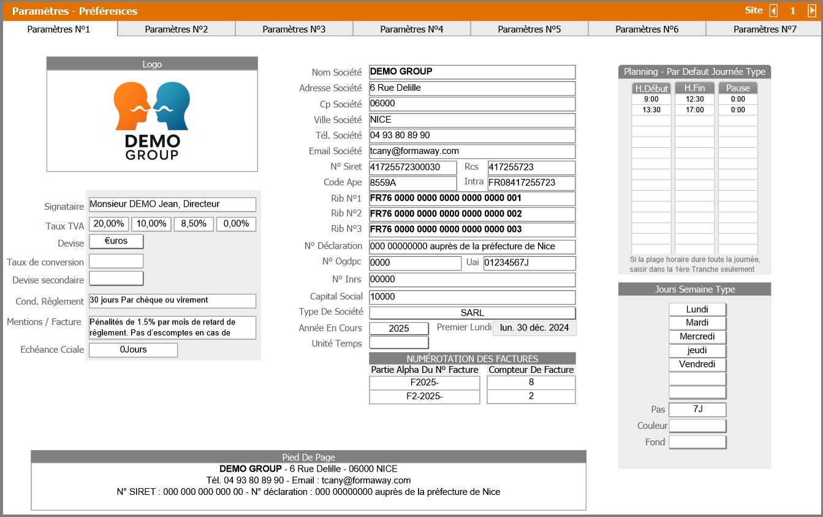Click the Année En Cours 2025 button
Screen dimensions: 823x517
pyautogui.click(x=399, y=328)
